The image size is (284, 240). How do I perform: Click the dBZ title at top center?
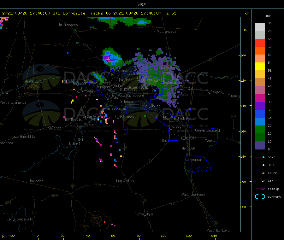point(142,5)
